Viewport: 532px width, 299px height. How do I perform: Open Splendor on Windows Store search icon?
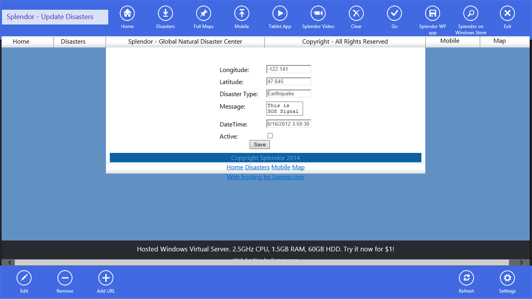(x=471, y=14)
